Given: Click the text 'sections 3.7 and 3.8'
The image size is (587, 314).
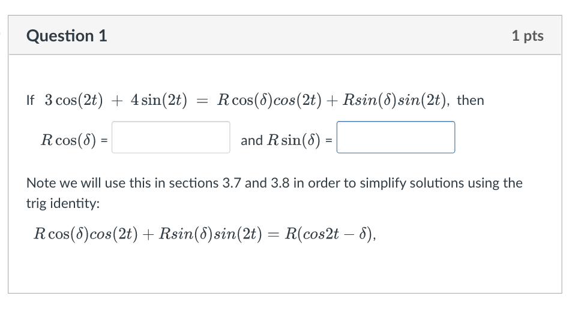Looking at the screenshot, I should tap(229, 183).
